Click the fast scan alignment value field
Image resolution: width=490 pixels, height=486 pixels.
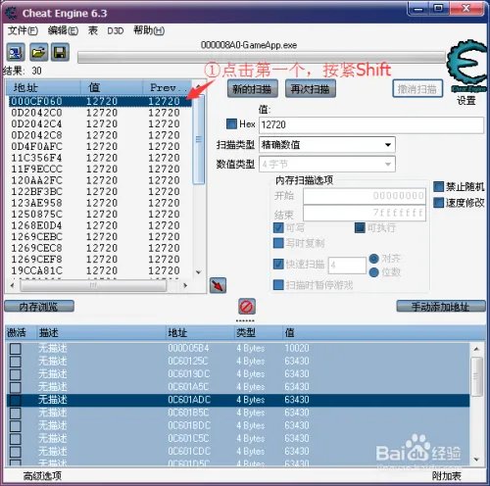pos(347,265)
